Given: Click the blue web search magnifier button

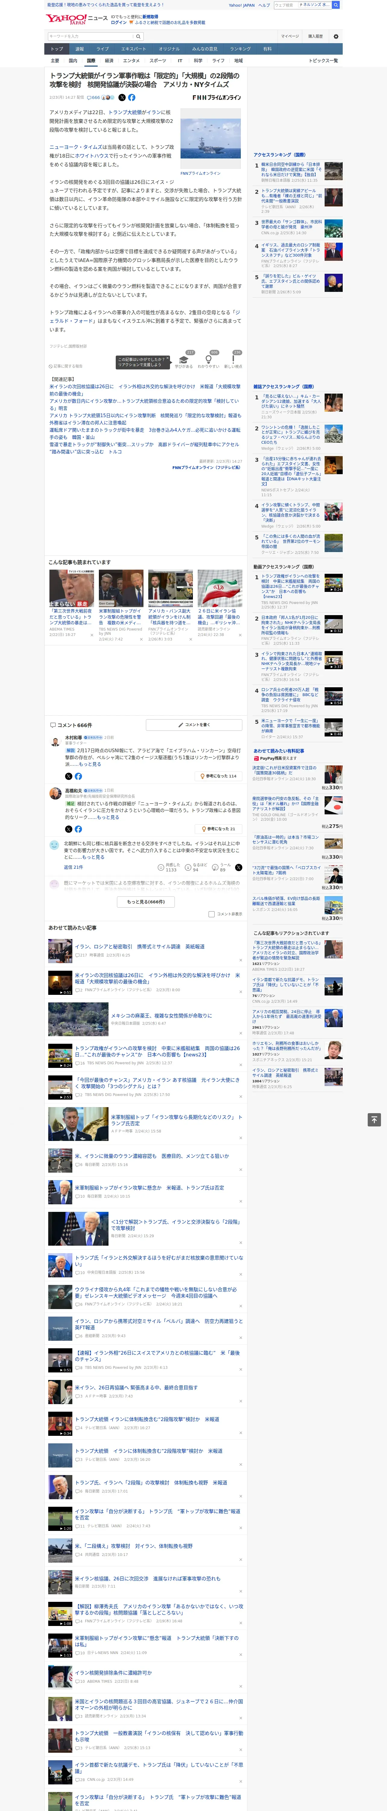Looking at the screenshot, I should tap(336, 5).
